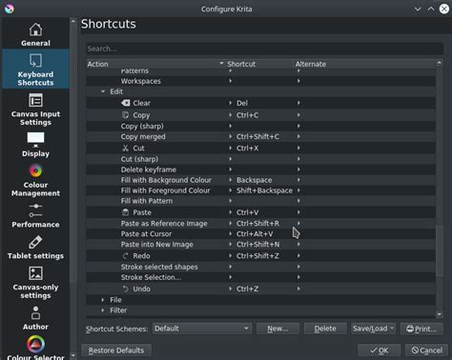Click the Restore Defaults button
452x360 pixels.
pos(116,350)
